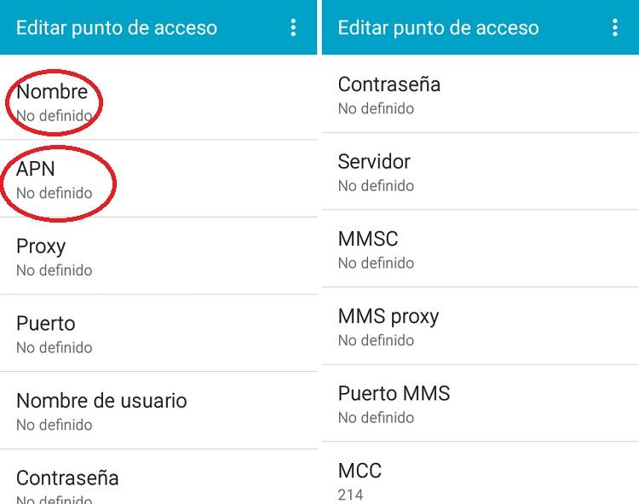Tap 'No definido' under Puerto MMS
Viewport: 639px width, 504px height.
tap(376, 418)
